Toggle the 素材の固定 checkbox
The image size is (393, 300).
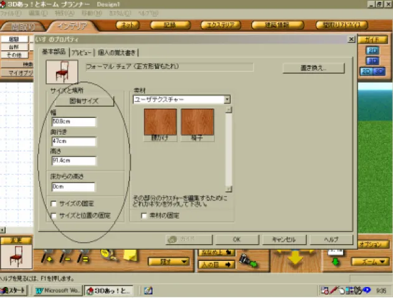point(144,216)
